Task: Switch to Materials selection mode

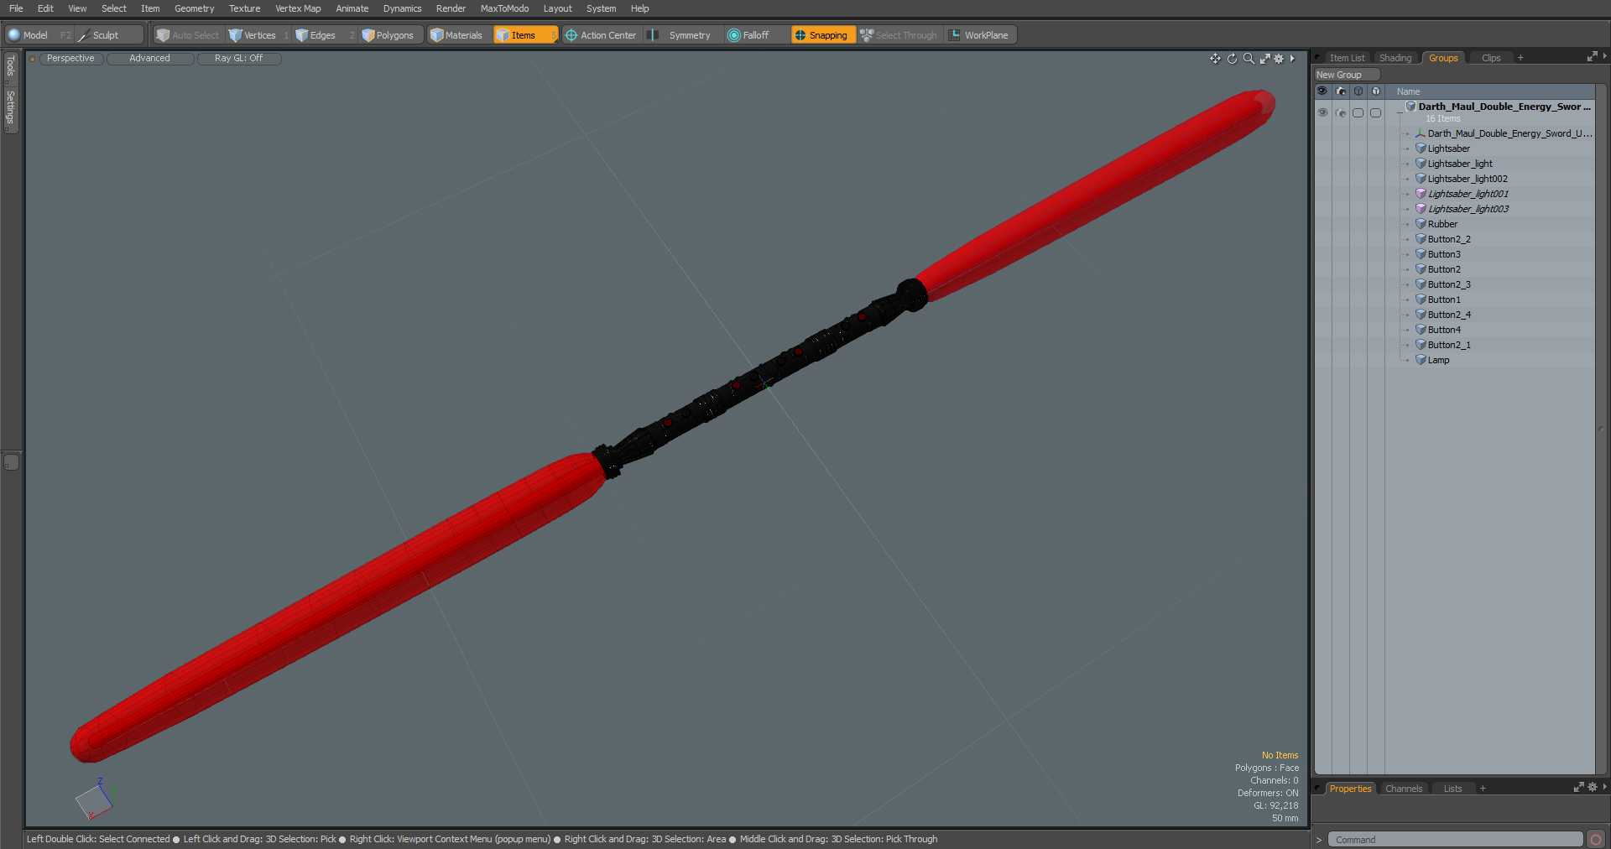Action: pos(456,35)
